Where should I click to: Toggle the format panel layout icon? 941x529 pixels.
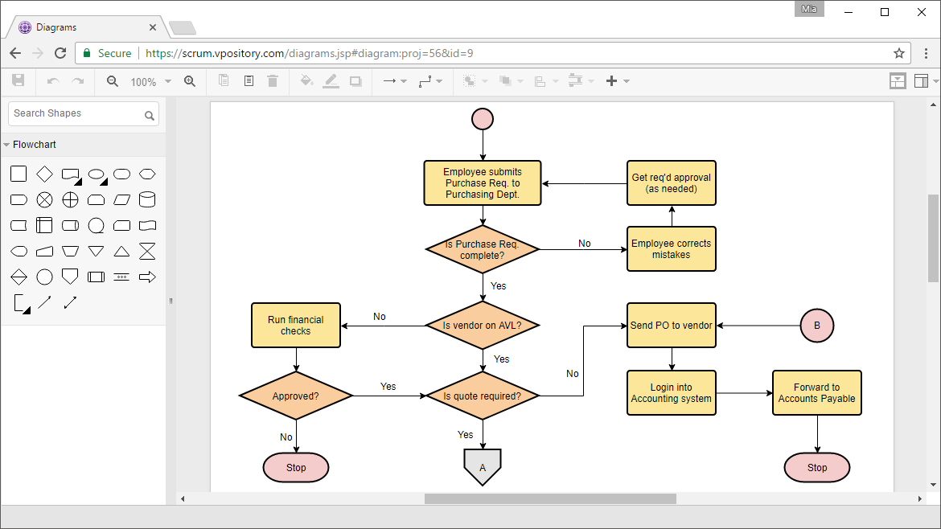pos(921,81)
